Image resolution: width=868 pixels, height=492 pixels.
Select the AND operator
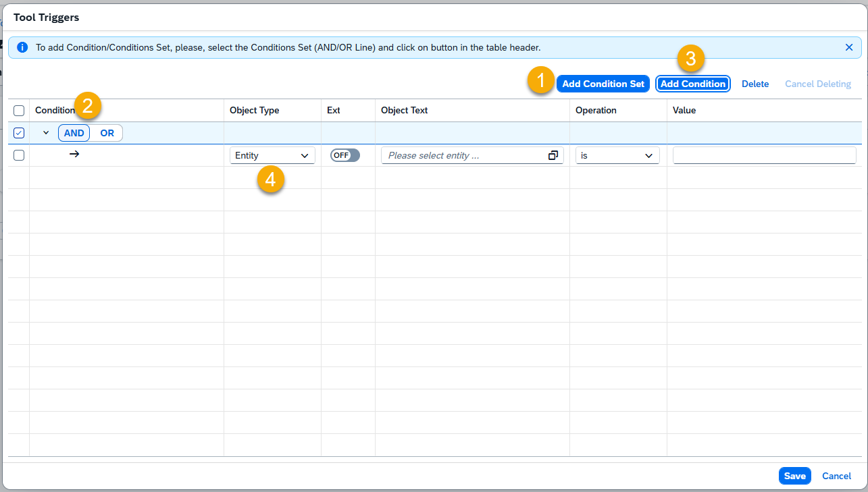click(74, 133)
